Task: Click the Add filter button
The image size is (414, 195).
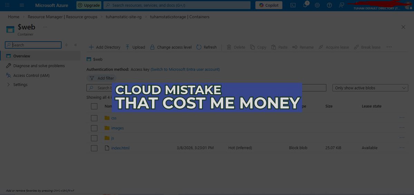Action: click(x=102, y=78)
